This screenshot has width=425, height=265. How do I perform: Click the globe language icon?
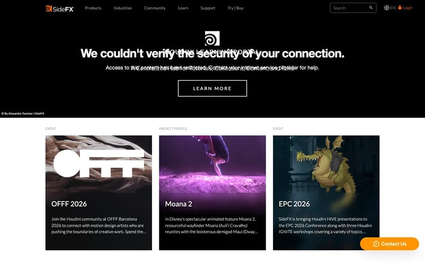[387, 8]
